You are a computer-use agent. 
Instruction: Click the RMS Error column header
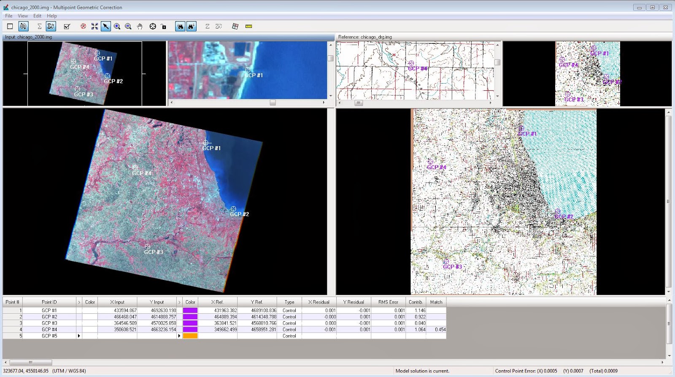tap(388, 302)
